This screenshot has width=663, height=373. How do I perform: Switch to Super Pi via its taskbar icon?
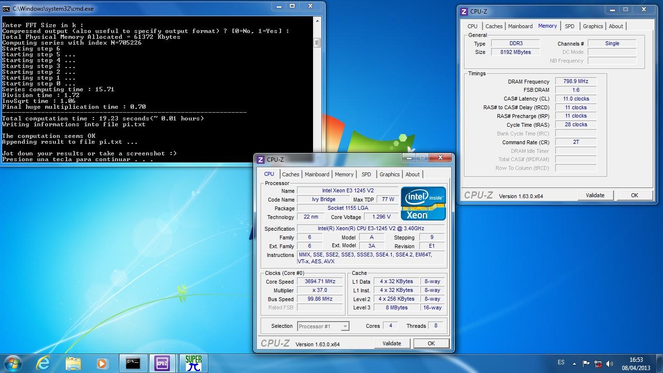tap(193, 363)
